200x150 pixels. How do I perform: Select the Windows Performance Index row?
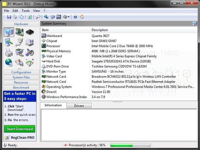[x=119, y=97]
